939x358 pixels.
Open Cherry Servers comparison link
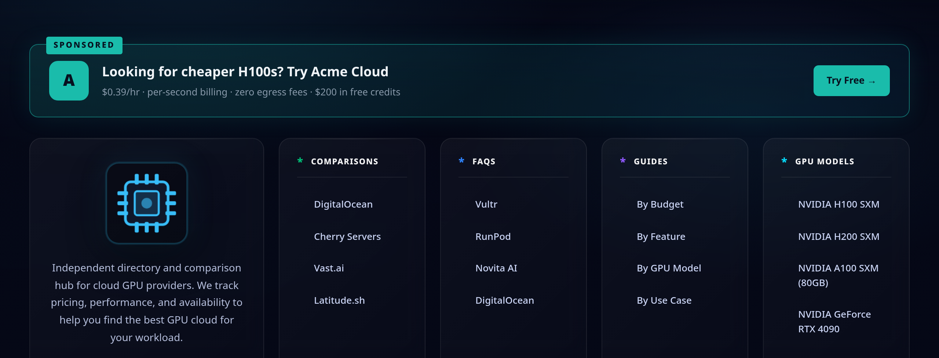347,237
